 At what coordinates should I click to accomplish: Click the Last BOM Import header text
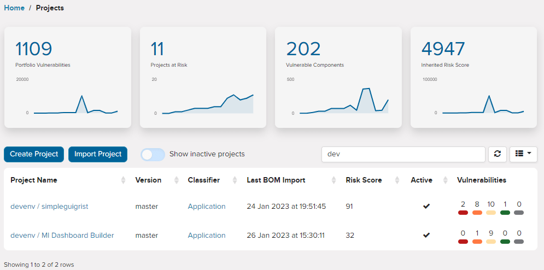(x=276, y=180)
